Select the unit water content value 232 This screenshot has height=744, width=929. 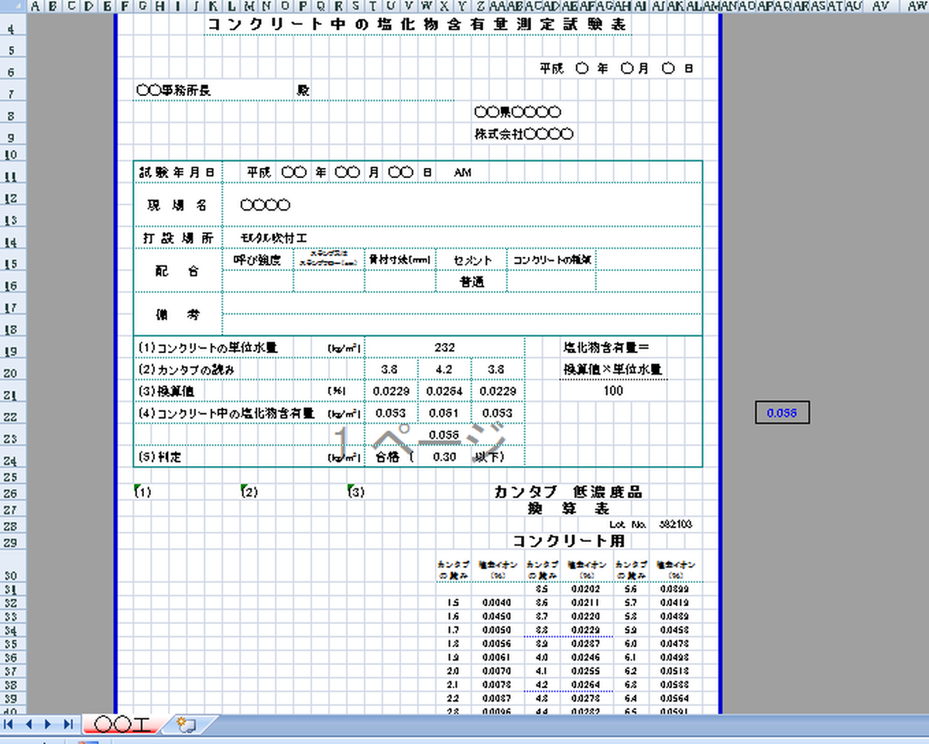tap(444, 348)
